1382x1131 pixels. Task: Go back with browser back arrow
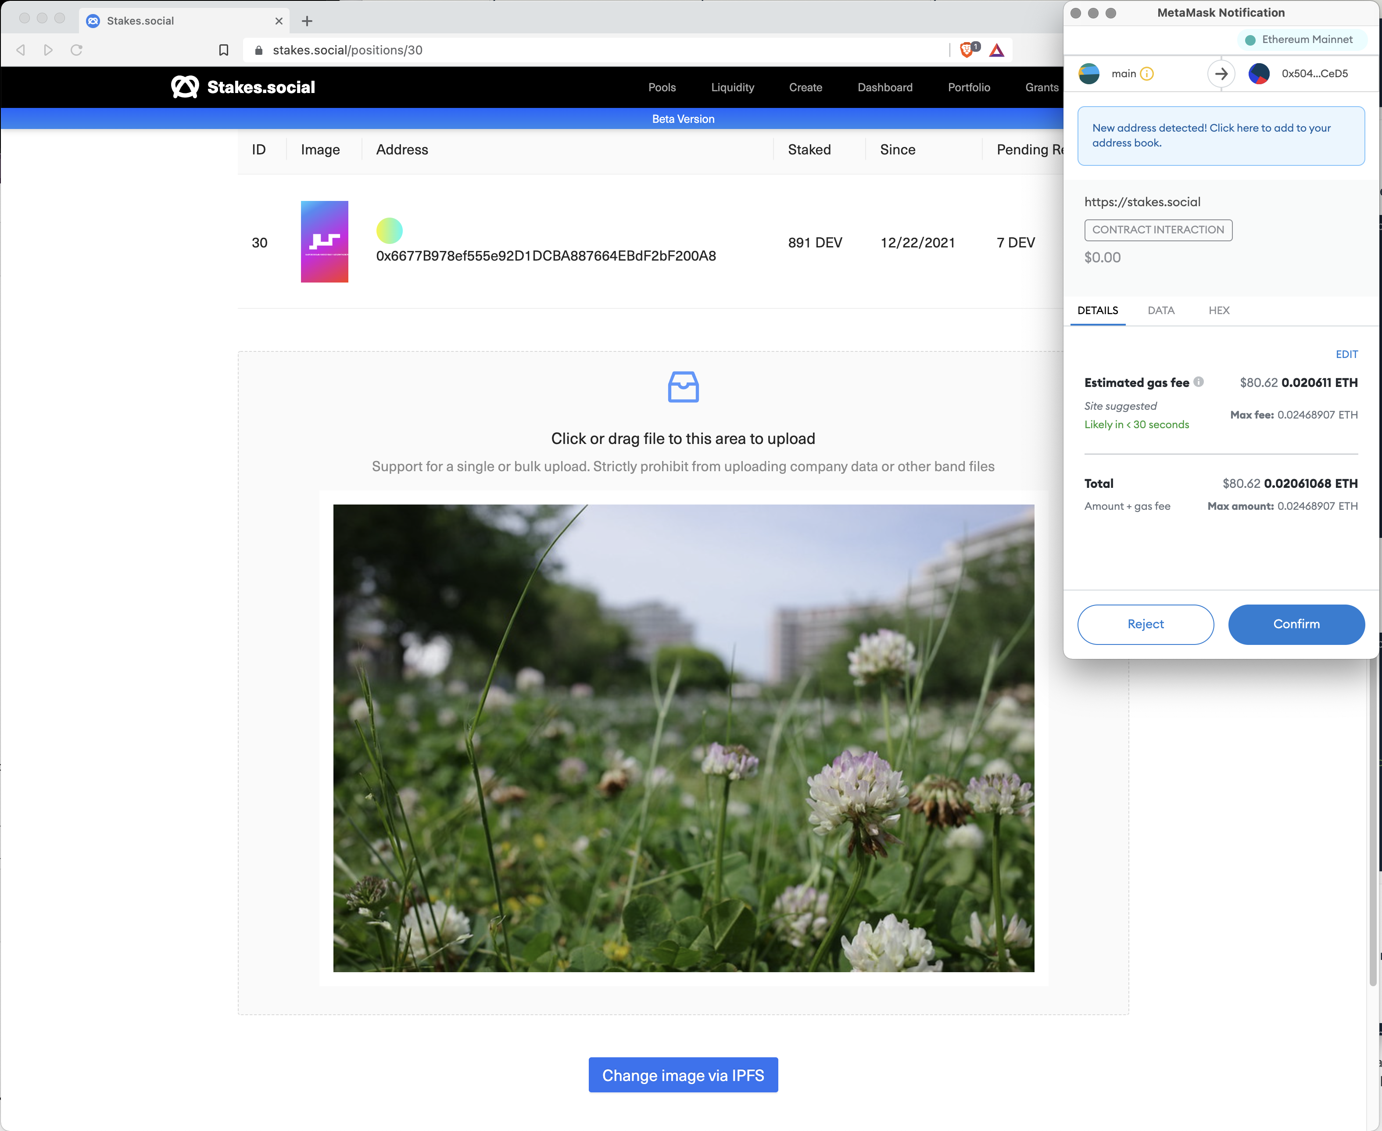[21, 50]
